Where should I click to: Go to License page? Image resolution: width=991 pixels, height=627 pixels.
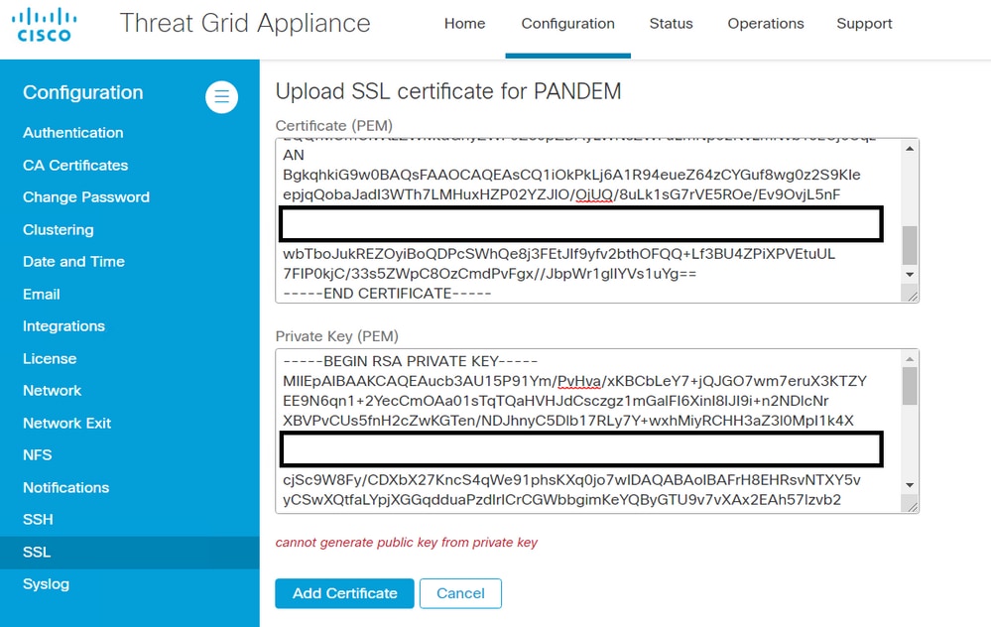point(50,358)
